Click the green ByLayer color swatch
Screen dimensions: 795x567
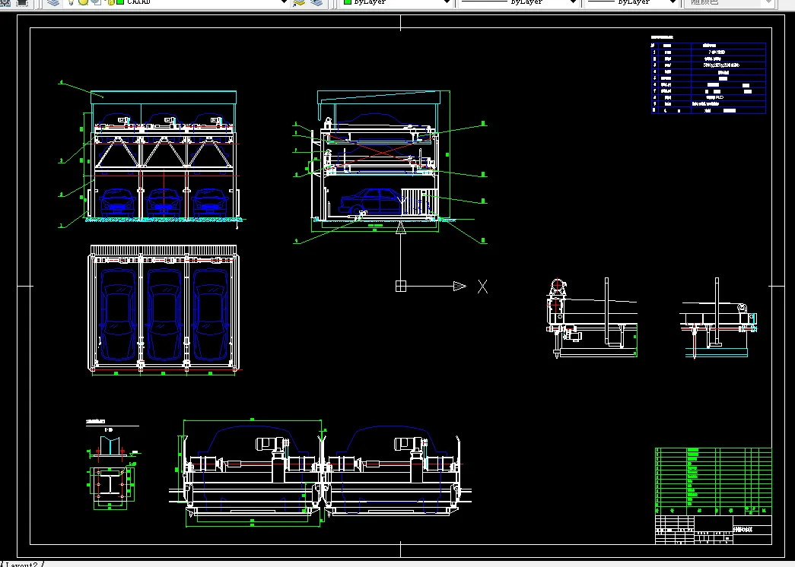pos(348,2)
